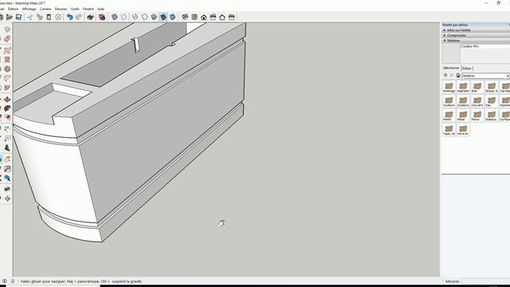Click the Erase (circled X) toolbar icon
Image resolution: width=510 pixels, height=287 pixels.
(58, 17)
